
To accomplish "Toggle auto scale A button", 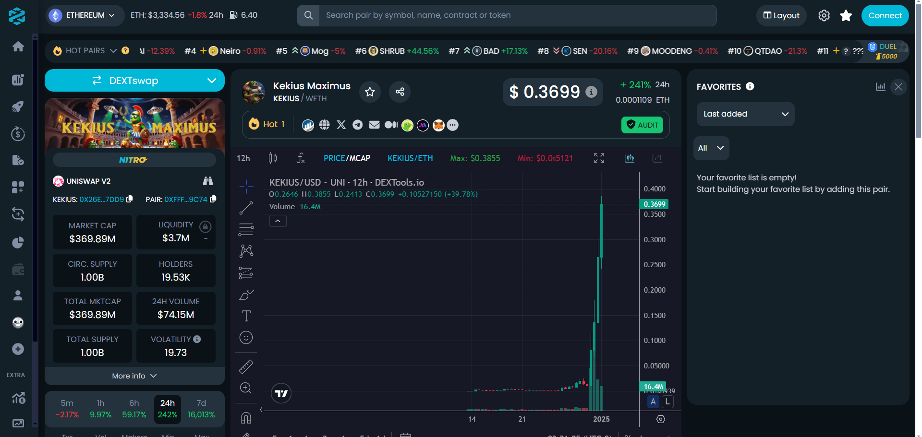I will tap(653, 402).
